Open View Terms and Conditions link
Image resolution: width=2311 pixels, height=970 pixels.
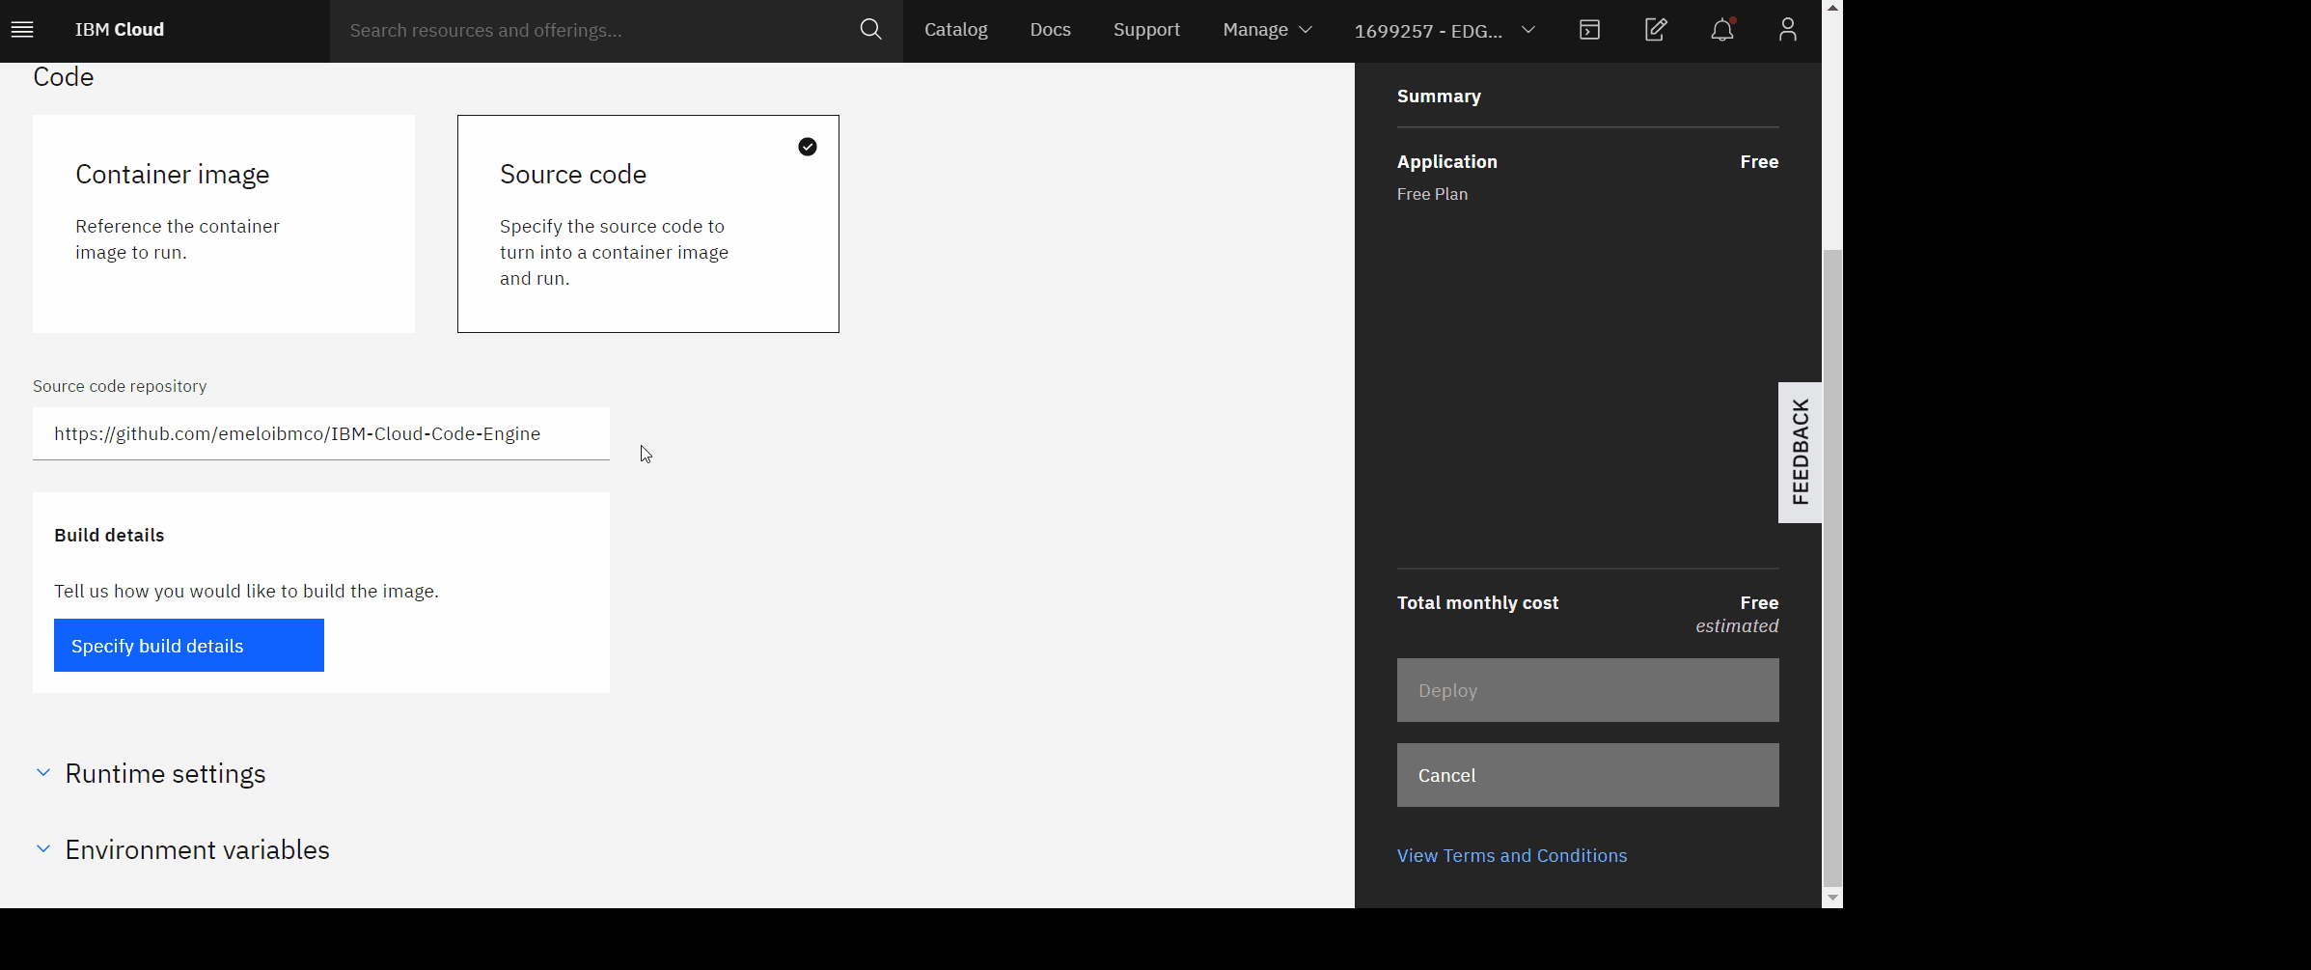(x=1512, y=856)
